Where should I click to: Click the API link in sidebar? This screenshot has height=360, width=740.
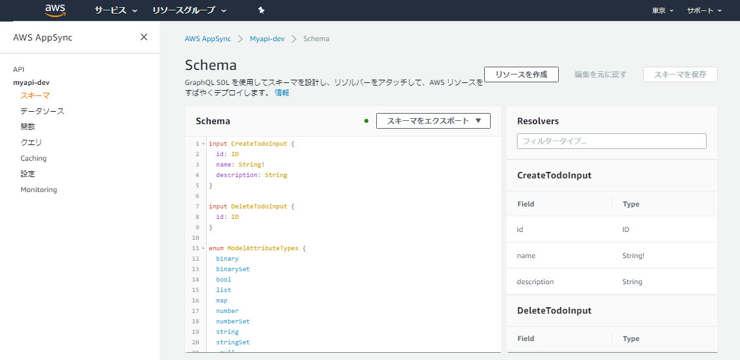pos(18,69)
